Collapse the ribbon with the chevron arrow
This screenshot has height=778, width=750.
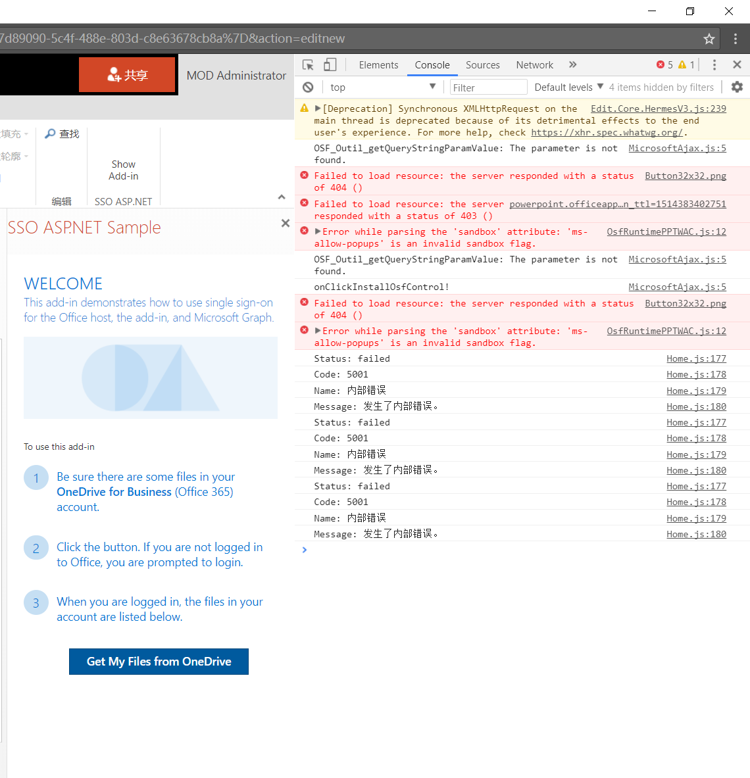pos(282,197)
